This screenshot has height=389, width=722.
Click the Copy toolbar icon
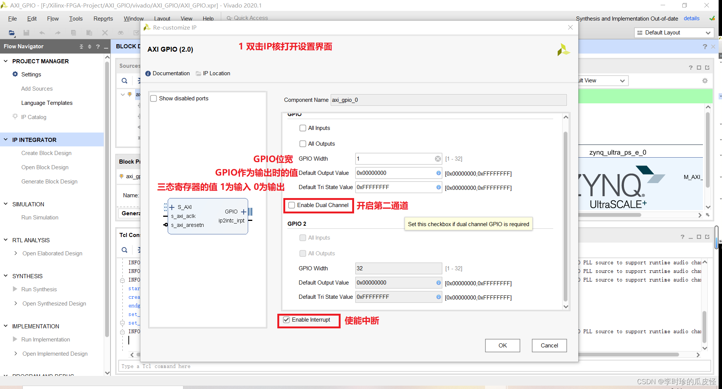73,33
